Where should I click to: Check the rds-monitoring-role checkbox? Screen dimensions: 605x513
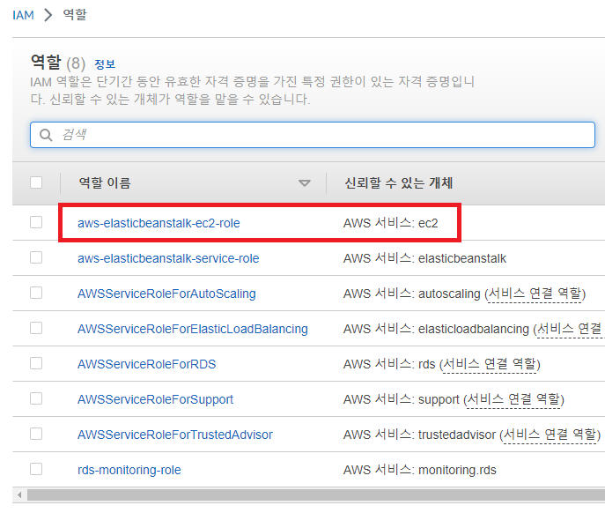coord(36,469)
